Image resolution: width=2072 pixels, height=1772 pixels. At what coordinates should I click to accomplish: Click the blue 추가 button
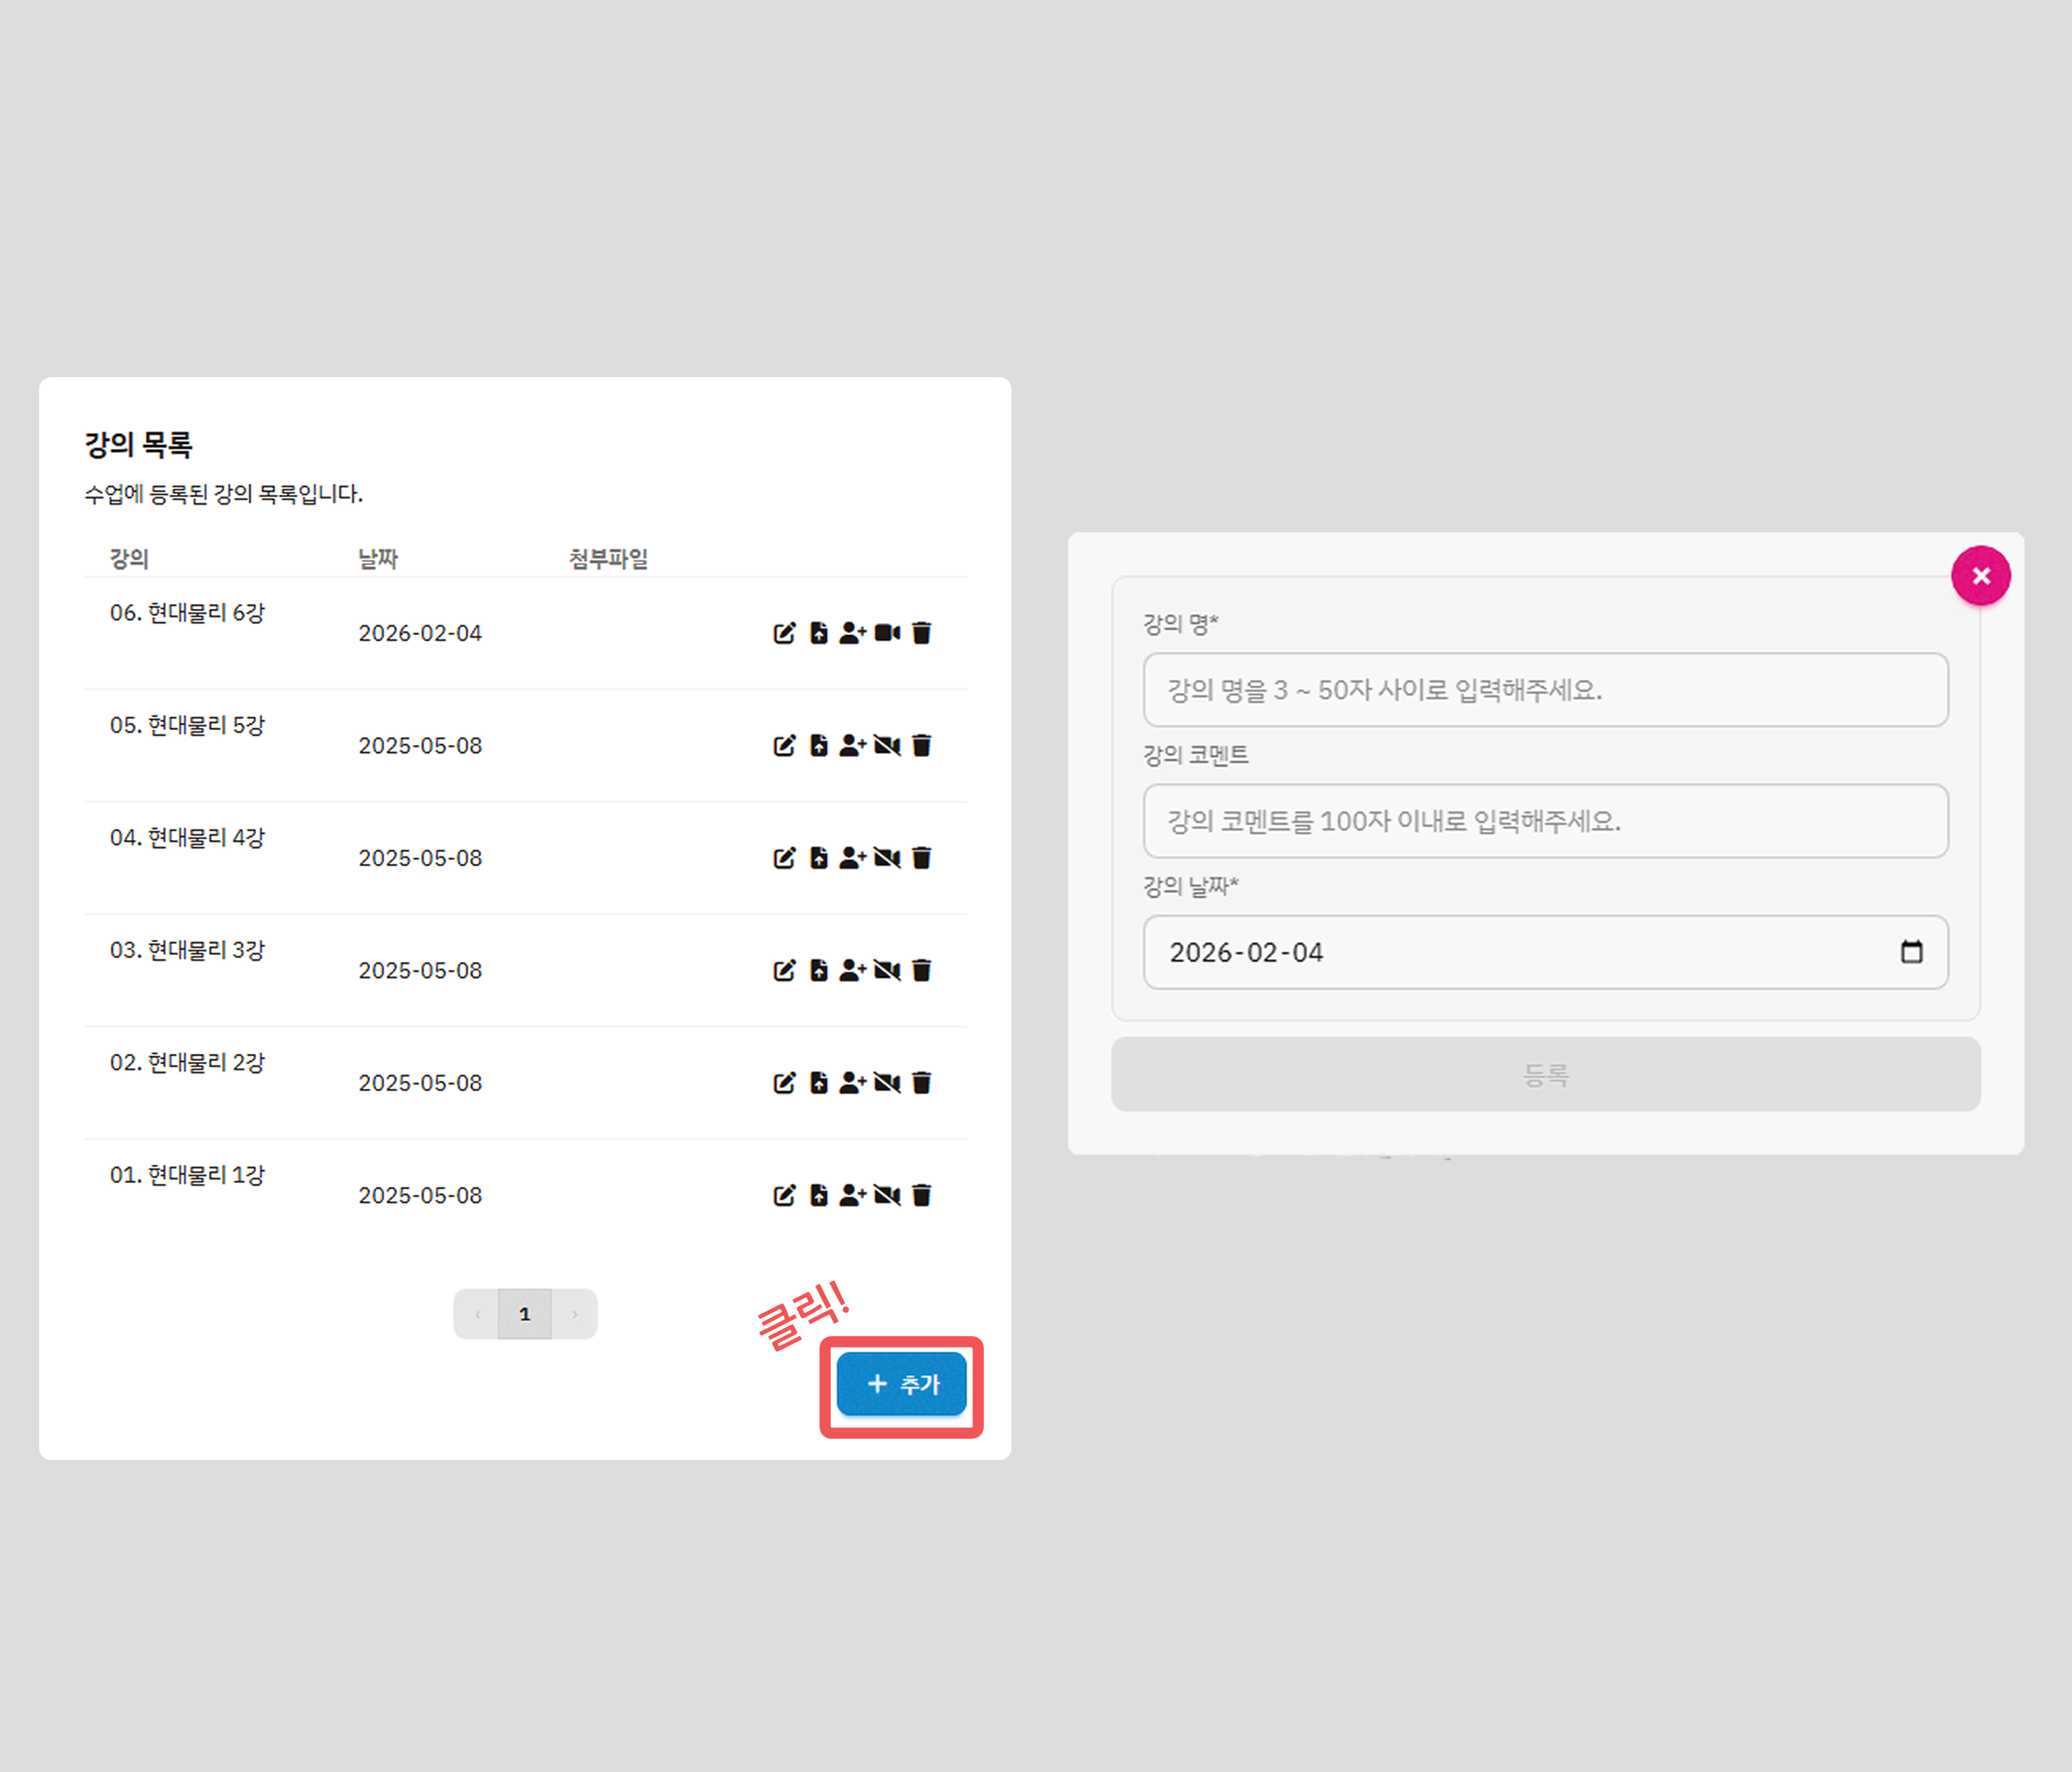click(x=901, y=1384)
